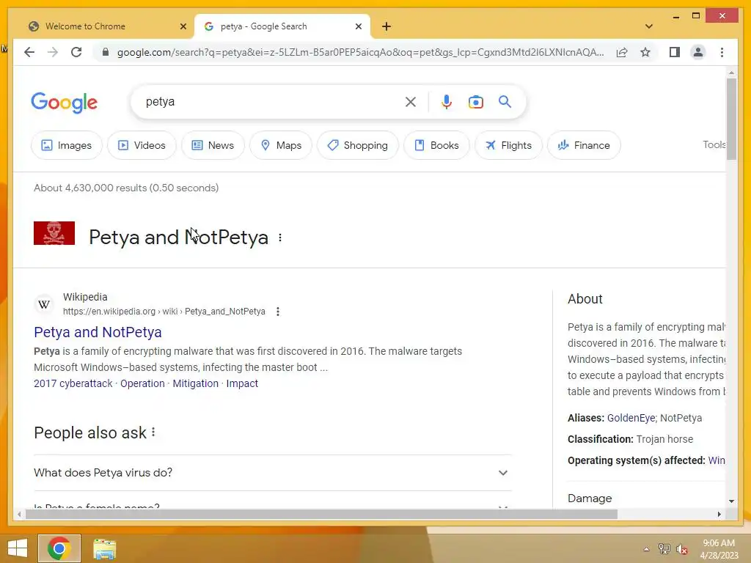
Task: Open the Chrome profile avatar
Action: (x=698, y=52)
